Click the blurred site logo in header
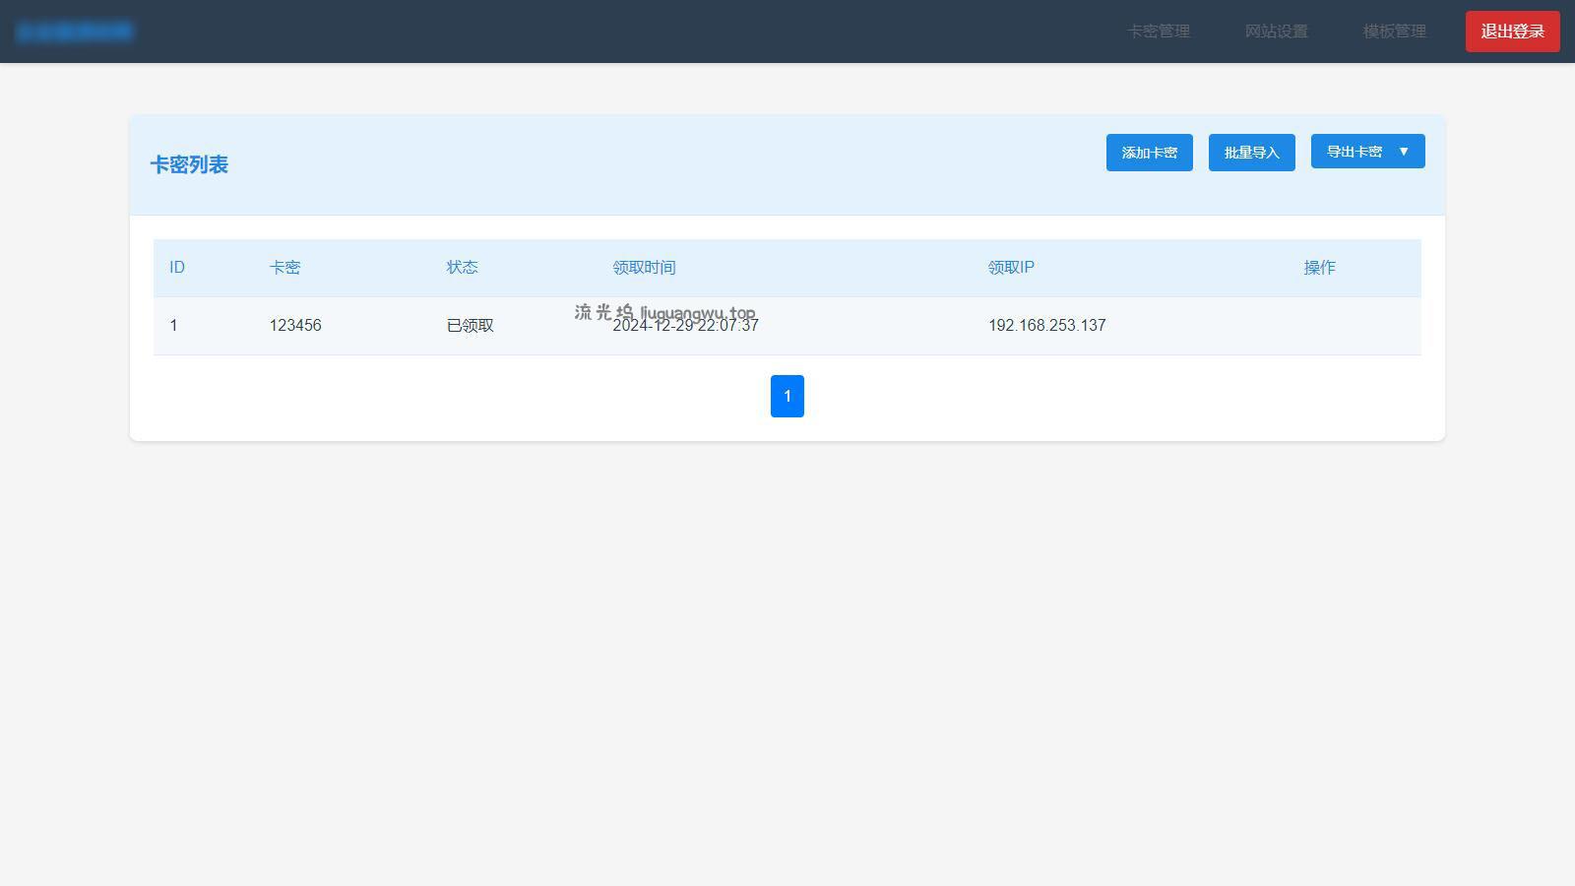Screen dimensions: 1575x886 click(75, 32)
